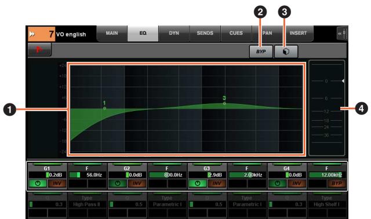Switch to the PAN tab
This screenshot has width=371, height=219.
coord(267,34)
